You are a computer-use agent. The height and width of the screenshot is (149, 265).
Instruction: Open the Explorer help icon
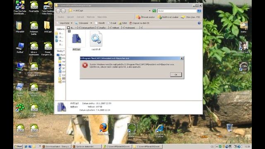[x=199, y=23]
